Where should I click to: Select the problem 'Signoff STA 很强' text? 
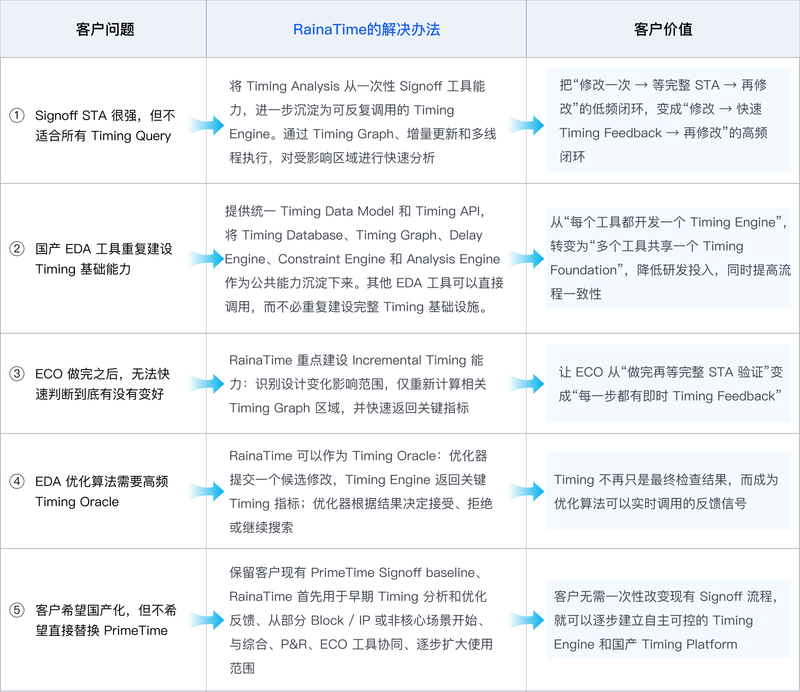[x=105, y=126]
